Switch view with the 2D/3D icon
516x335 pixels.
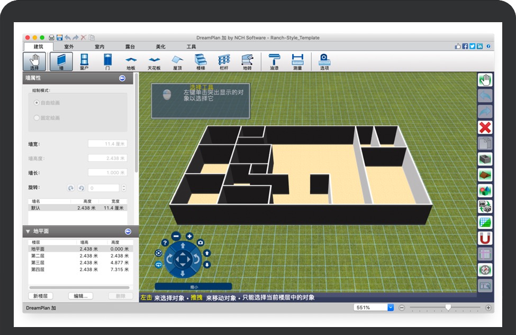(485, 206)
